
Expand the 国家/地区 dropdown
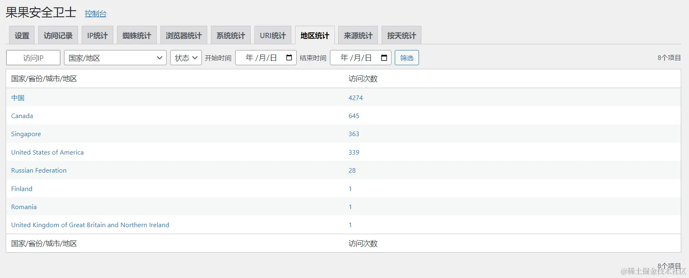pos(115,58)
